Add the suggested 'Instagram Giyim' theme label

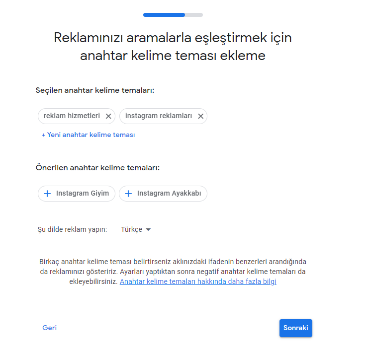(83, 194)
